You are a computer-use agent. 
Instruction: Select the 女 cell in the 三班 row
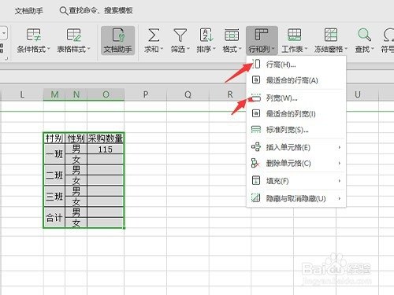pos(76,201)
